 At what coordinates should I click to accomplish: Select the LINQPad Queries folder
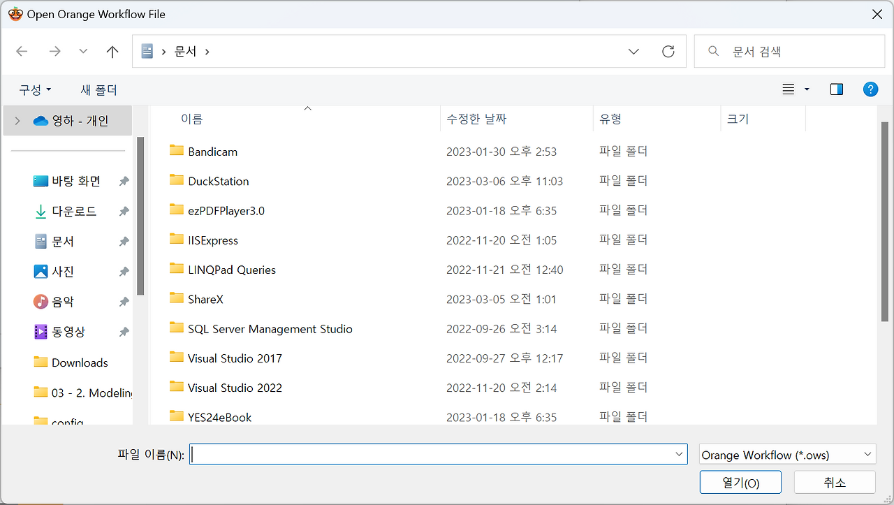(231, 270)
